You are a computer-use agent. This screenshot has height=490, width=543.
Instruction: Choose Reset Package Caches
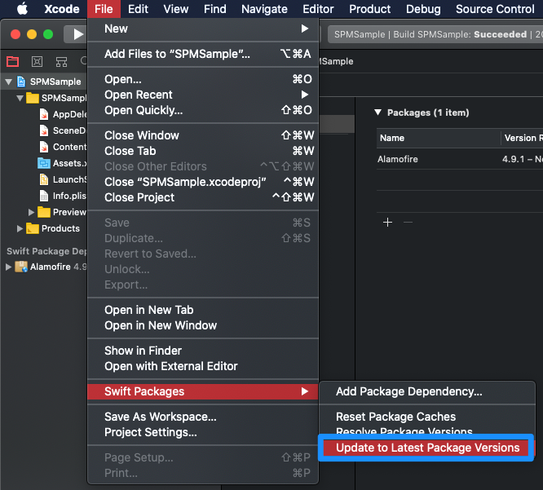[427, 417]
